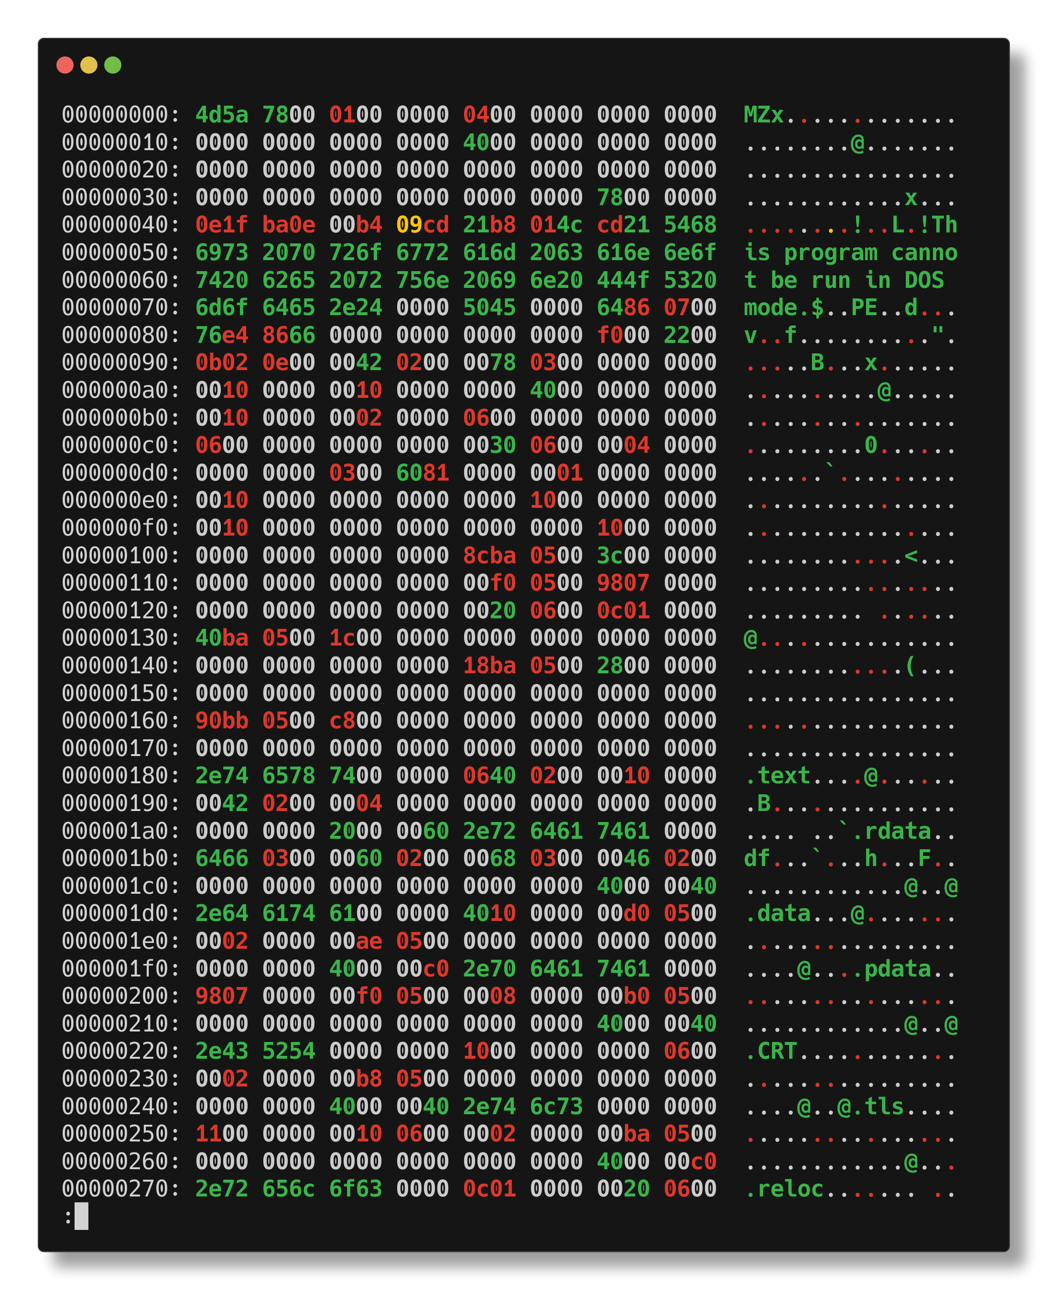The width and height of the screenshot is (1063, 1305).
Task: Click the red close window button
Action: click(x=65, y=65)
